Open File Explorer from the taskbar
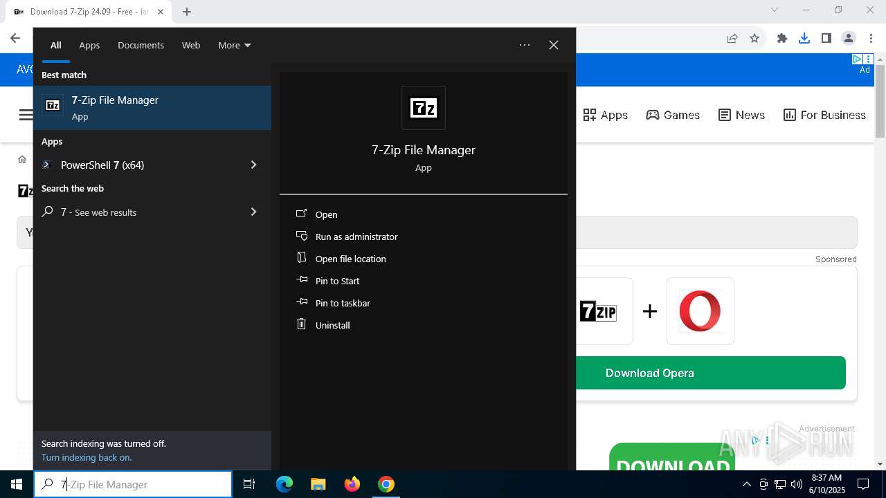This screenshot has width=886, height=498. [318, 484]
